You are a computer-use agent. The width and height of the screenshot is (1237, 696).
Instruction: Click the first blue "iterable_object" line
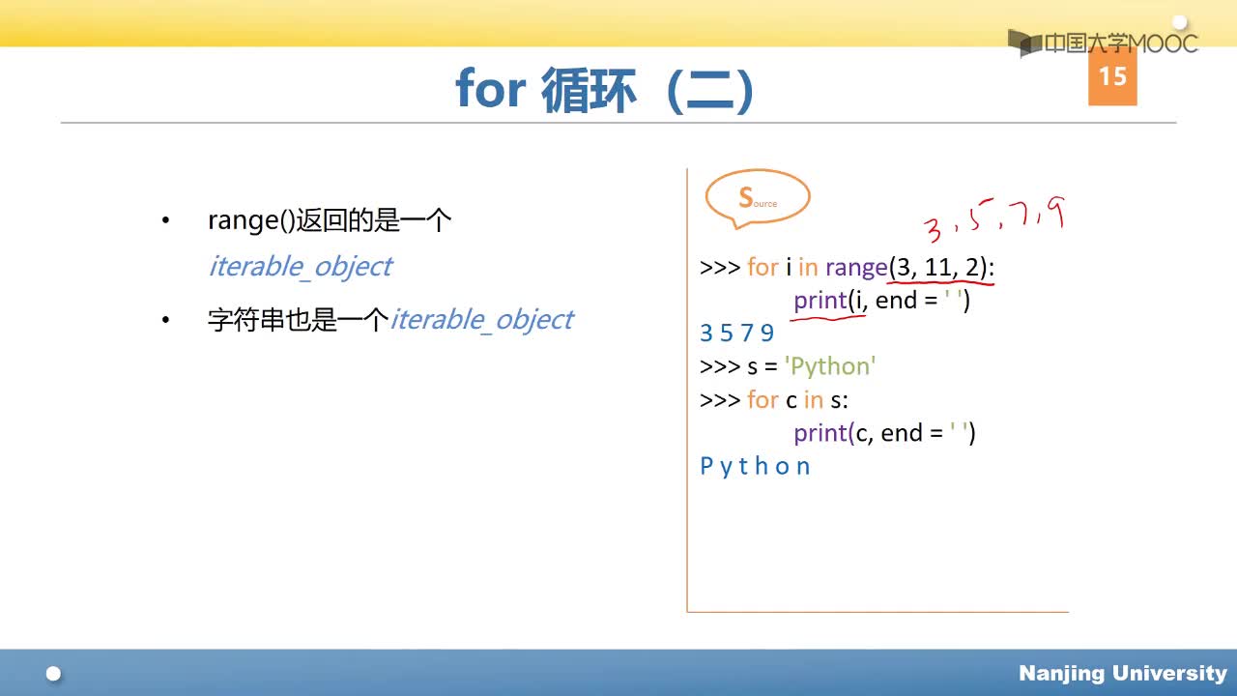300,266
